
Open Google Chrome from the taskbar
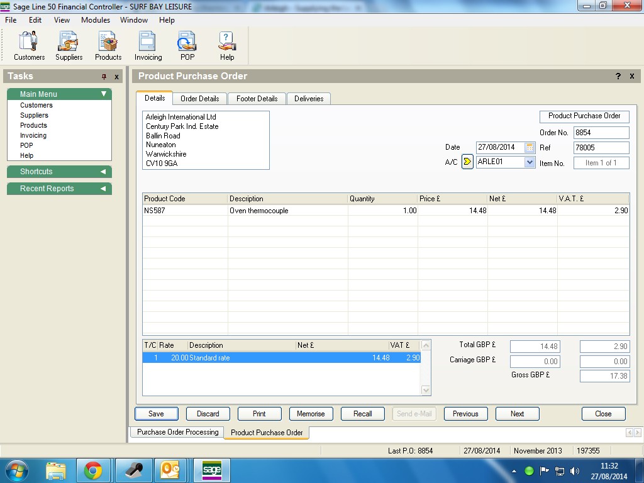click(93, 470)
